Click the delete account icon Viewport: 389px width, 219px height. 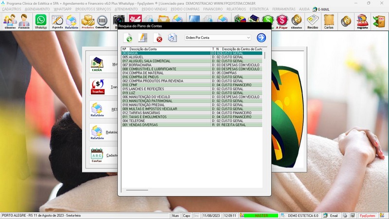158,38
